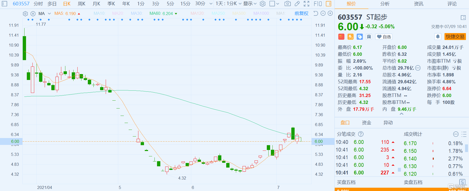
Task: Toggle MA1000 line visibility
Action: pos(261,13)
